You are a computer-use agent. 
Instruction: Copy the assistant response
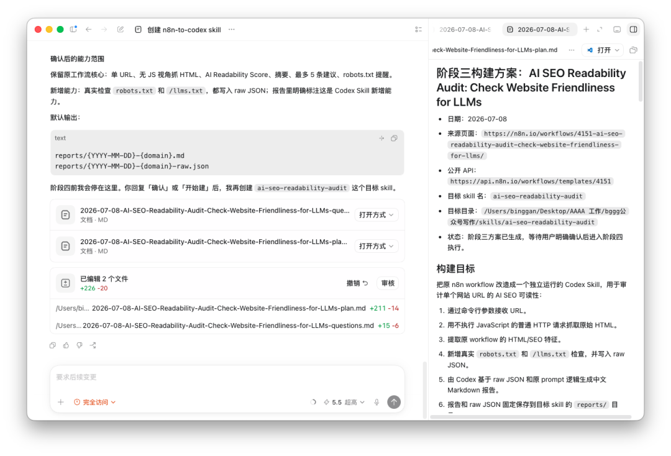point(53,345)
